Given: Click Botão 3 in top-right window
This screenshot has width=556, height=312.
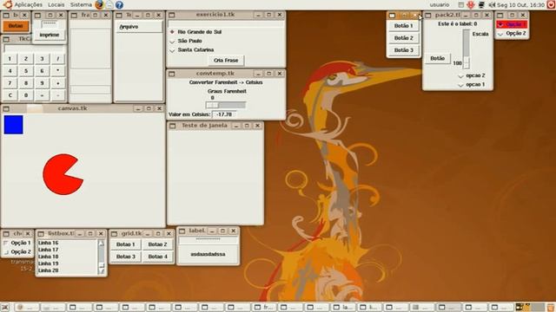Looking at the screenshot, I should click(403, 50).
